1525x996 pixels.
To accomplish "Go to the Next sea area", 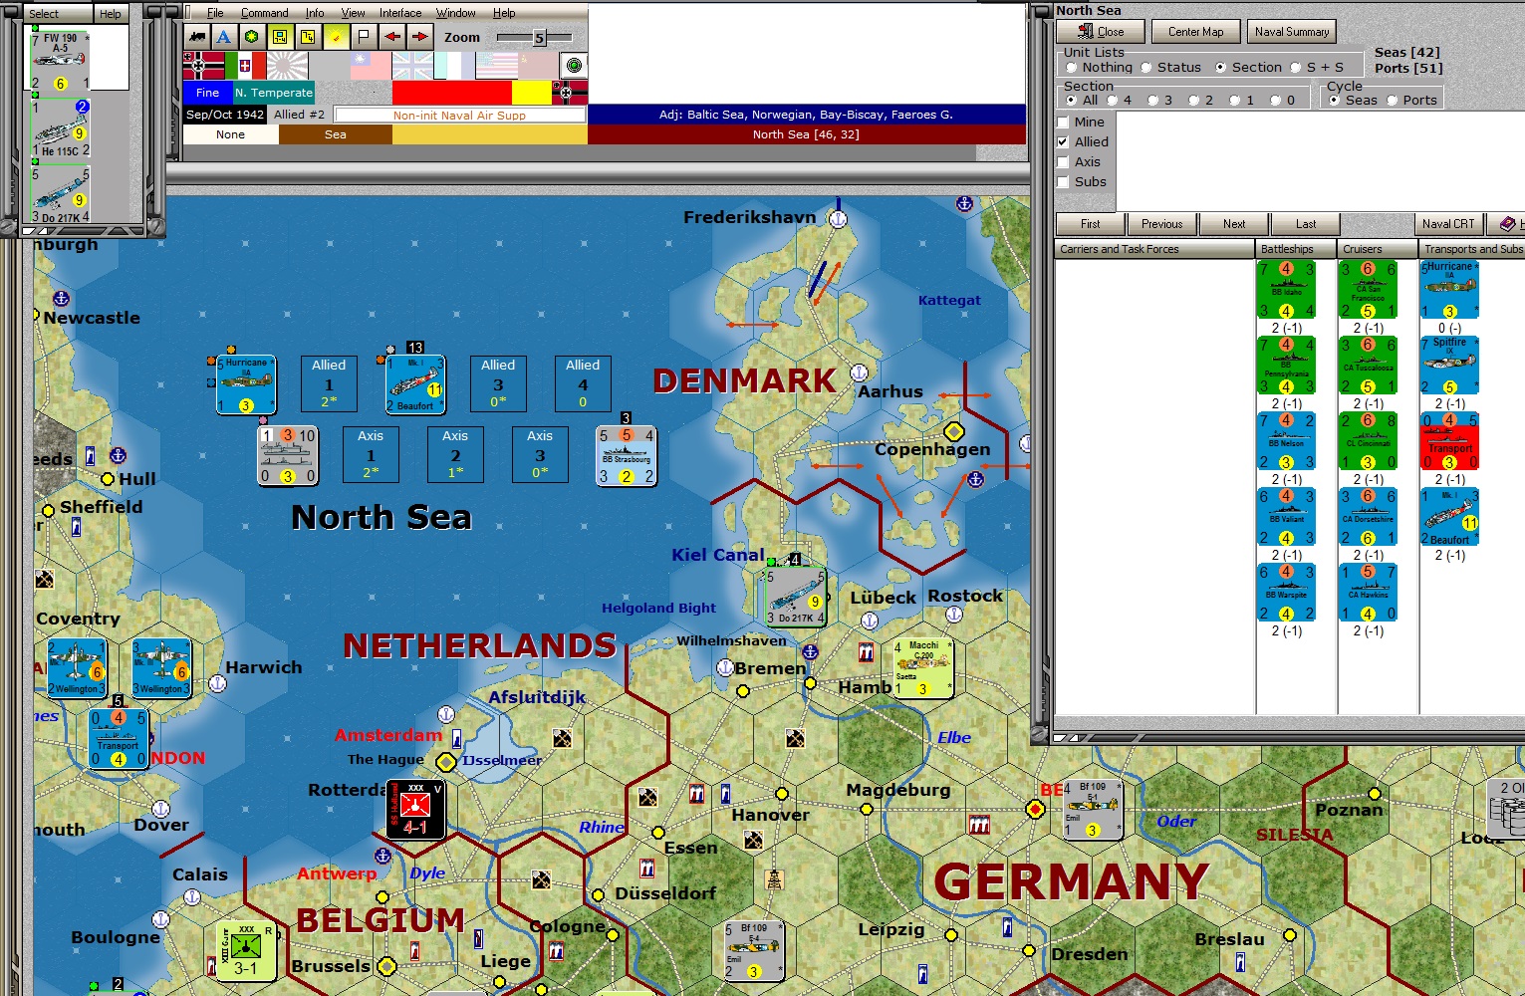I will pyautogui.click(x=1234, y=224).
